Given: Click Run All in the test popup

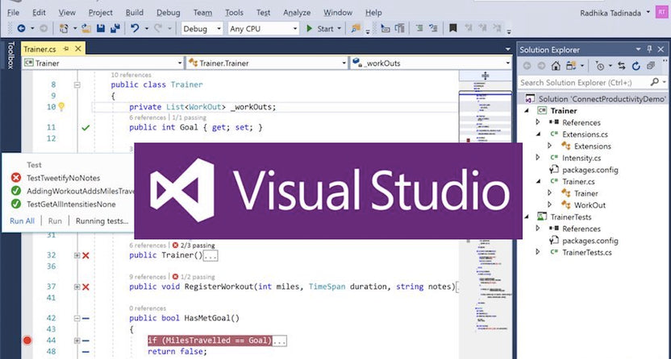Looking at the screenshot, I should 23,221.
